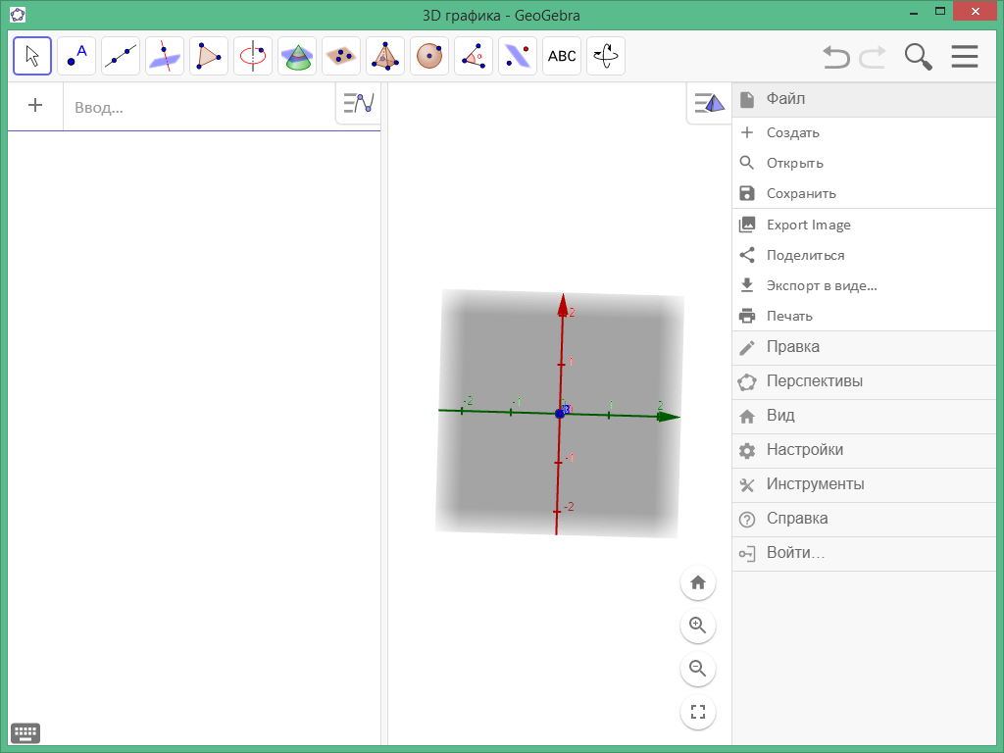Image resolution: width=1004 pixels, height=753 pixels.
Task: Select the Point tool
Action: point(75,56)
